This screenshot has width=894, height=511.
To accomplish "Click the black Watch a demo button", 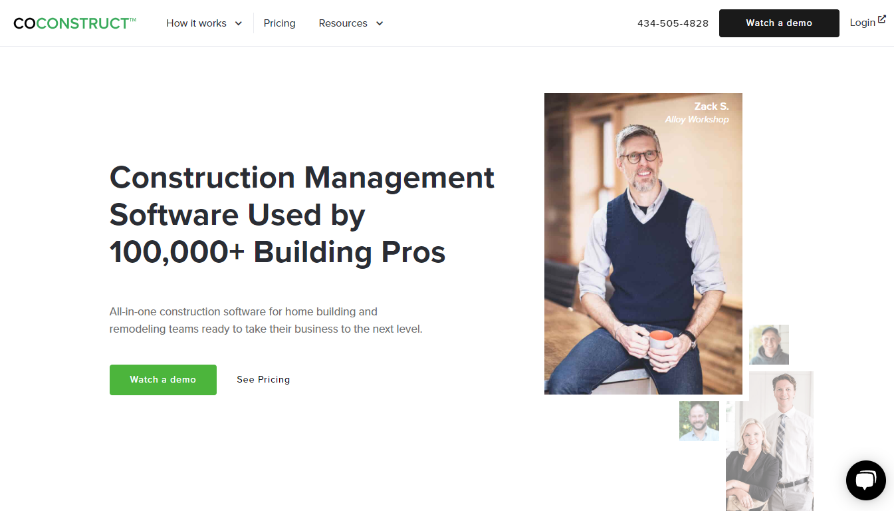I will coord(779,23).
